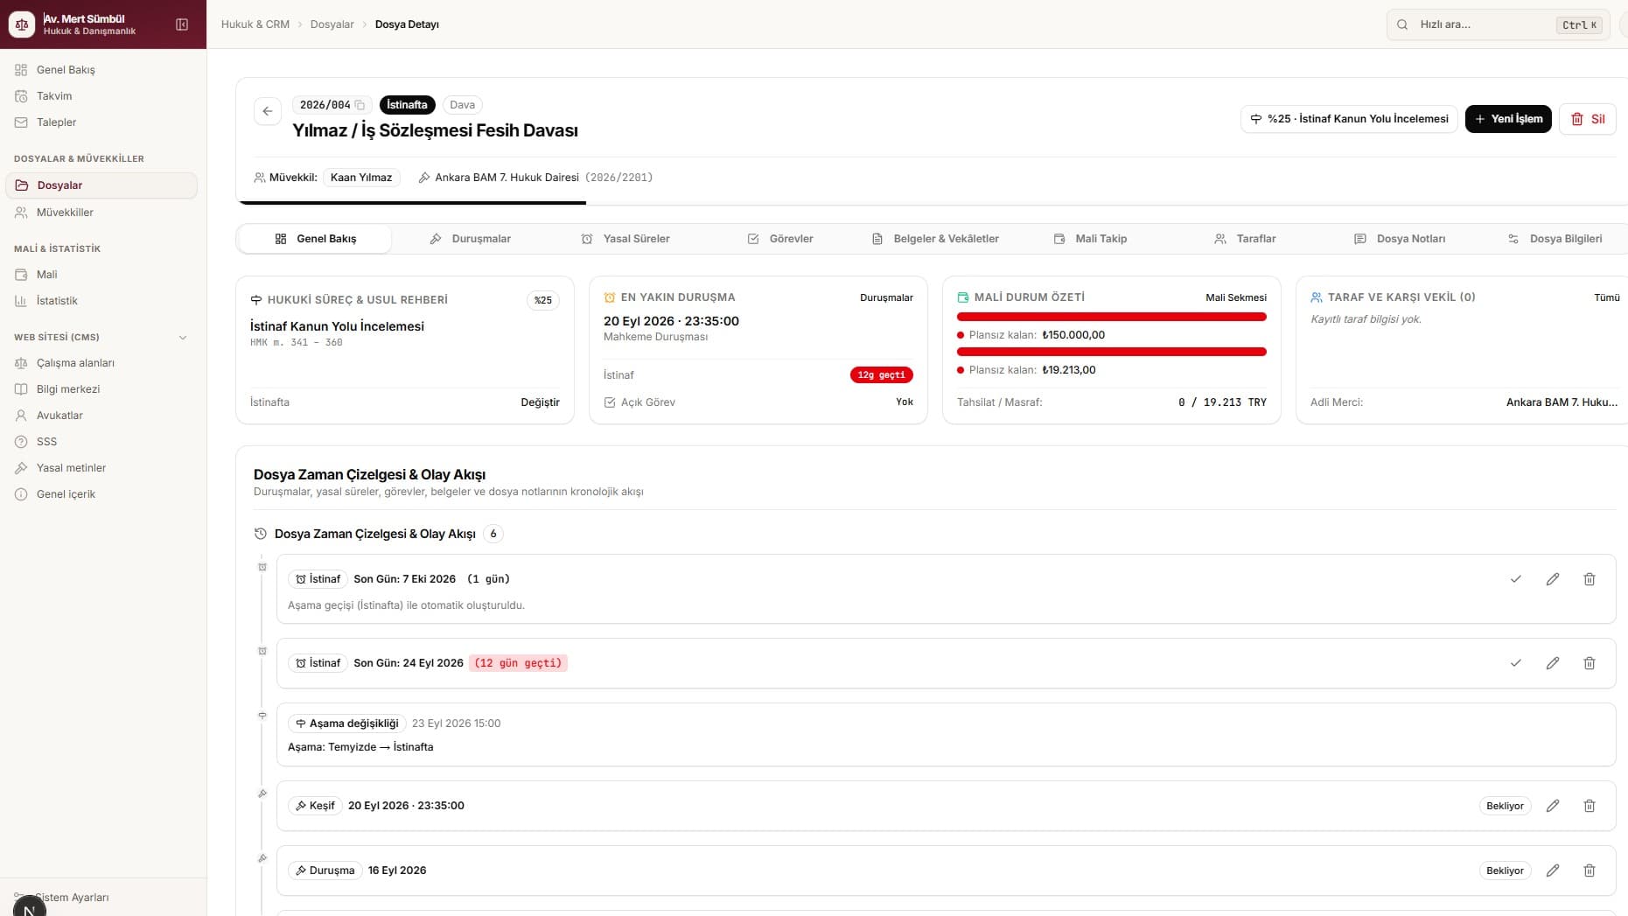Switch to the Duruşmalar tab
Image resolution: width=1628 pixels, height=916 pixels.
point(471,239)
